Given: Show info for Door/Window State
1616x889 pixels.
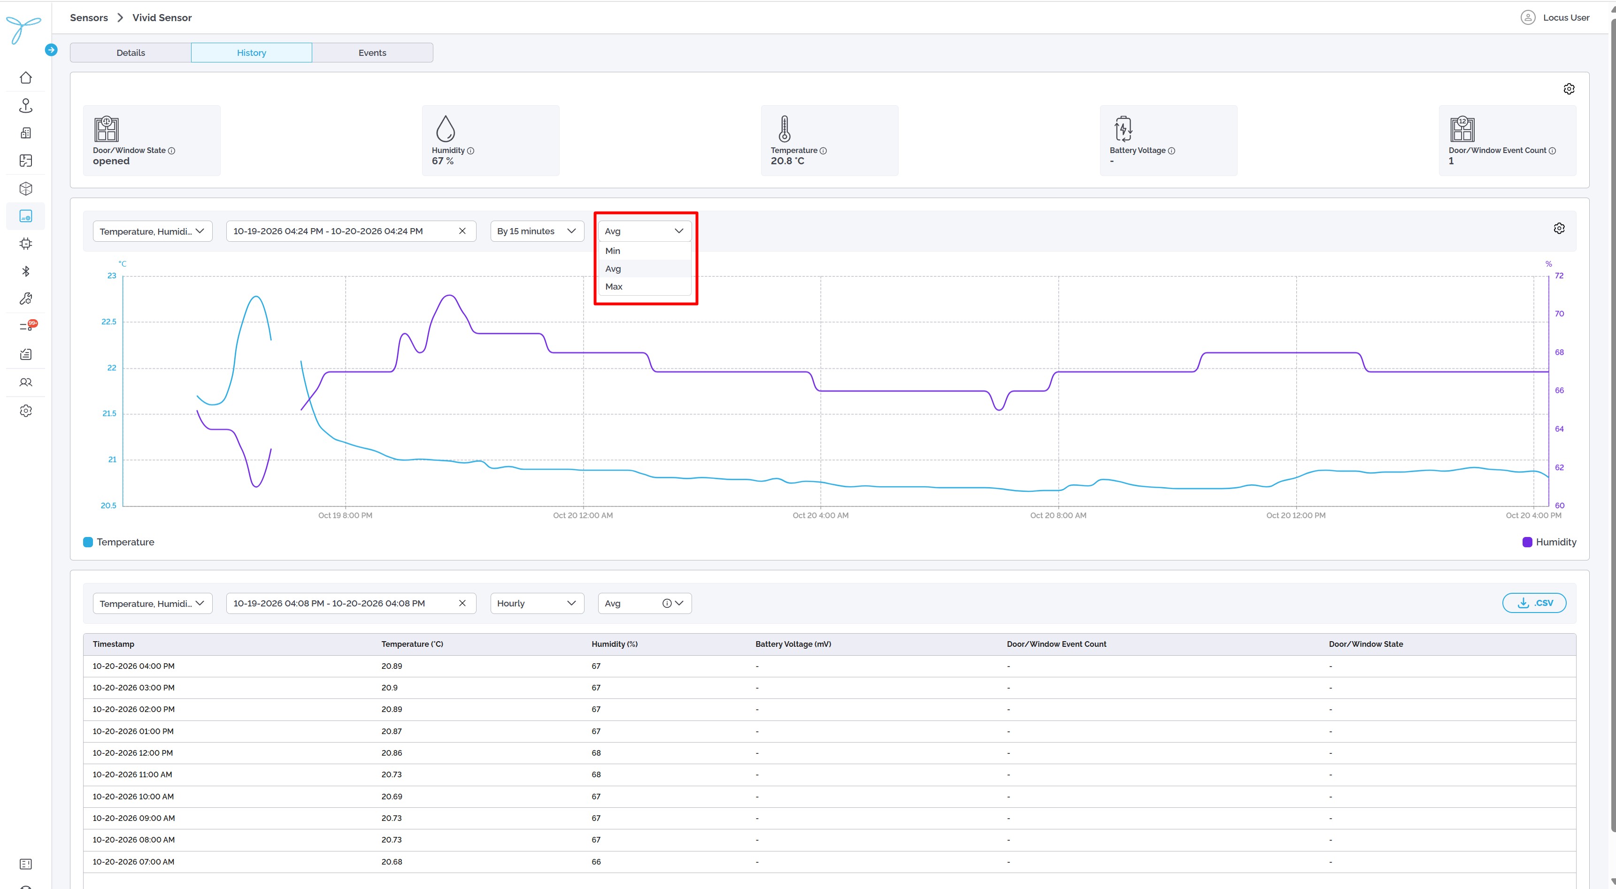Looking at the screenshot, I should click(x=171, y=151).
